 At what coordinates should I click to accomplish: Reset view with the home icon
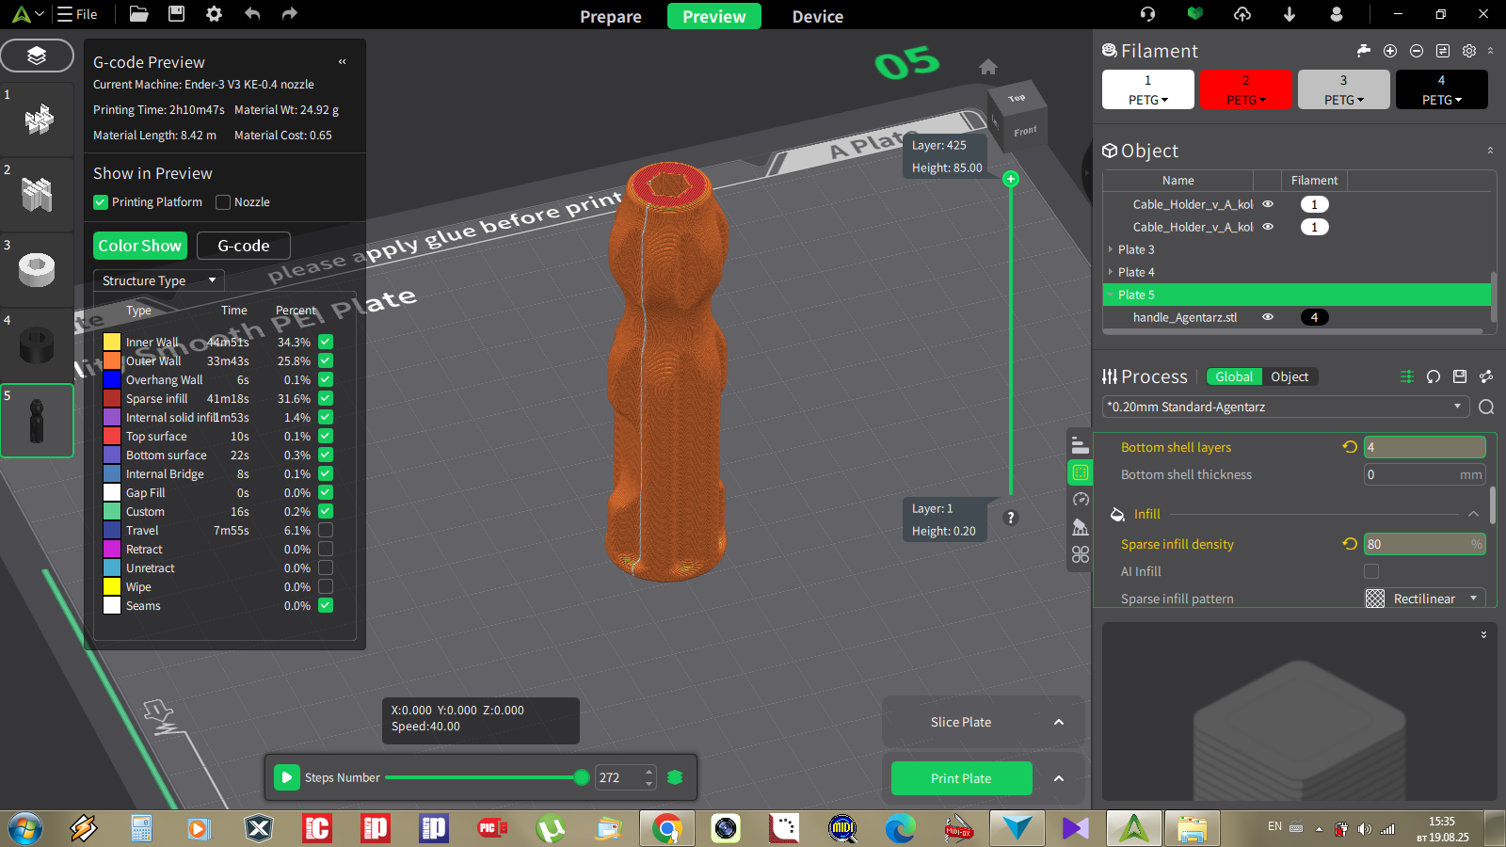tap(987, 67)
